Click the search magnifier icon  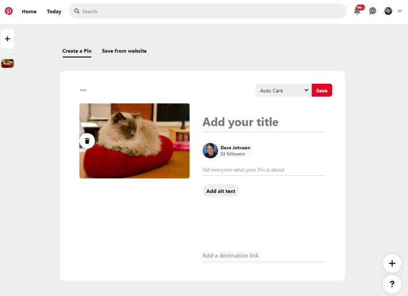[x=77, y=11]
